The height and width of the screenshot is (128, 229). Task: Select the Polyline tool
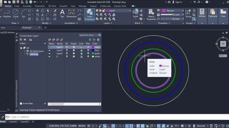7,14
